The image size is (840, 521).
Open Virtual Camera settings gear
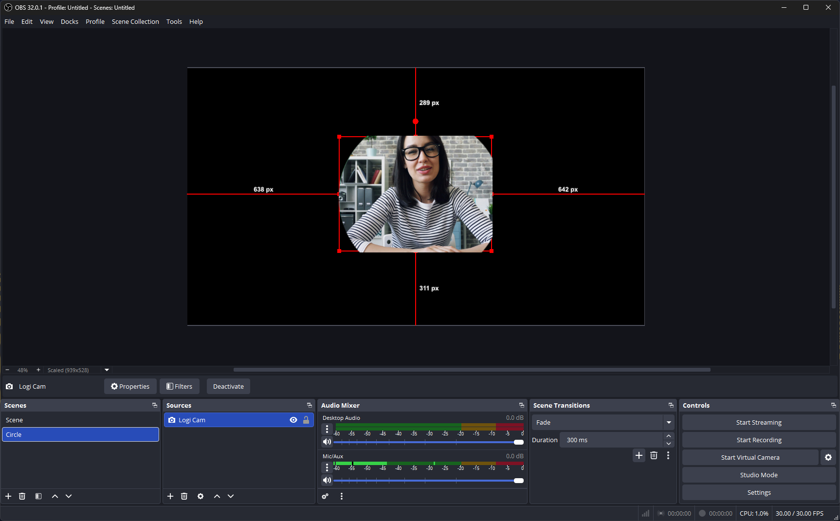click(828, 457)
